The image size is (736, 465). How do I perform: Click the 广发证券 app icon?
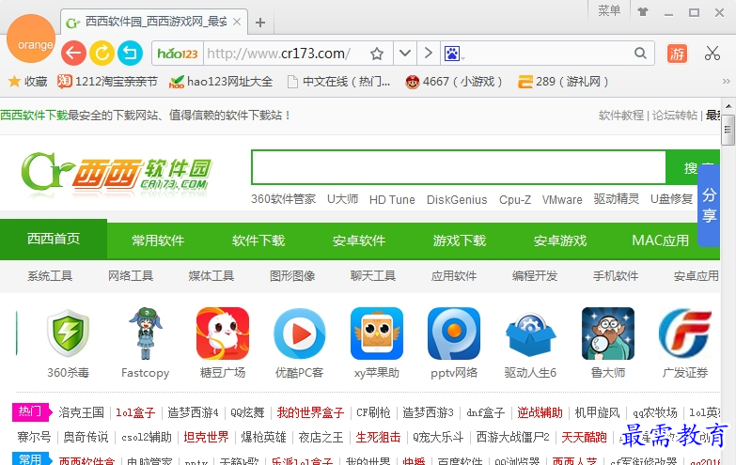point(685,333)
